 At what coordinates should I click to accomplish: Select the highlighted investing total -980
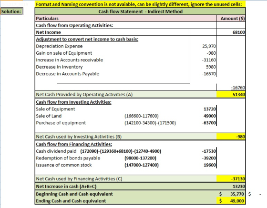tap(231, 137)
